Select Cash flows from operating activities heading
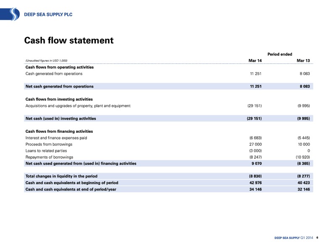 coord(60,67)
